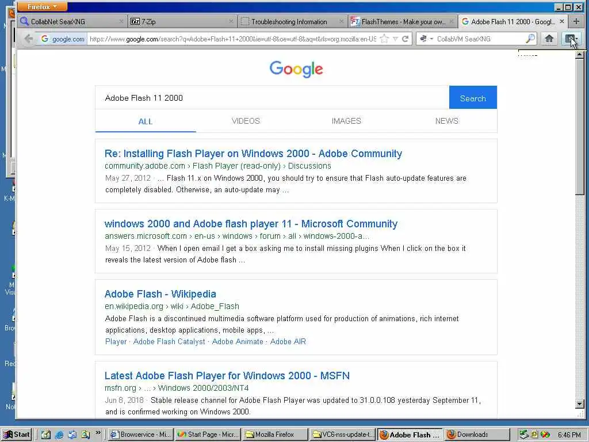
Task: Close the CollabNet SearXNG tab
Action: click(121, 21)
